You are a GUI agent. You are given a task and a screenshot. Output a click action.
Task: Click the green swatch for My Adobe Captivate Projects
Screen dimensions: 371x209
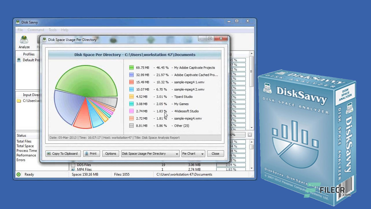(x=131, y=68)
